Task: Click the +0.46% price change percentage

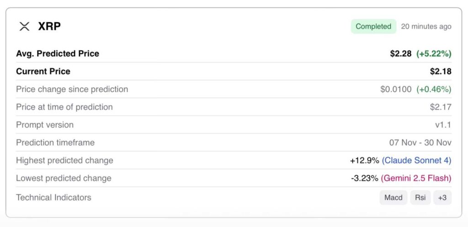Action: coord(434,89)
